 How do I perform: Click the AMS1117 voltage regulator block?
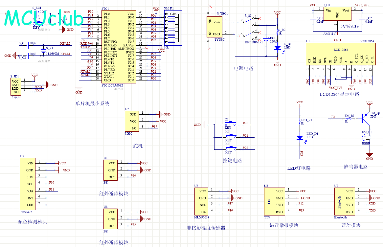tap(337, 14)
